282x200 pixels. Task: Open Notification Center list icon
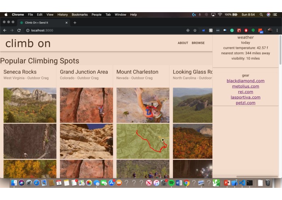[x=275, y=15]
